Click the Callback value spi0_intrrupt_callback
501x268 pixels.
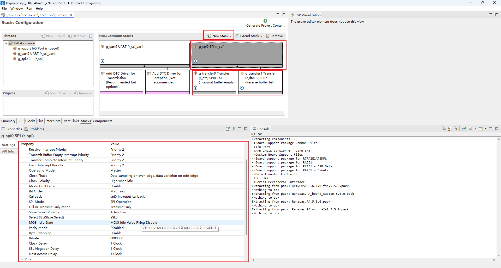(x=127, y=197)
